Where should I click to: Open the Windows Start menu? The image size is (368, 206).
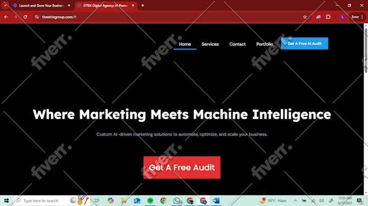[6, 201]
